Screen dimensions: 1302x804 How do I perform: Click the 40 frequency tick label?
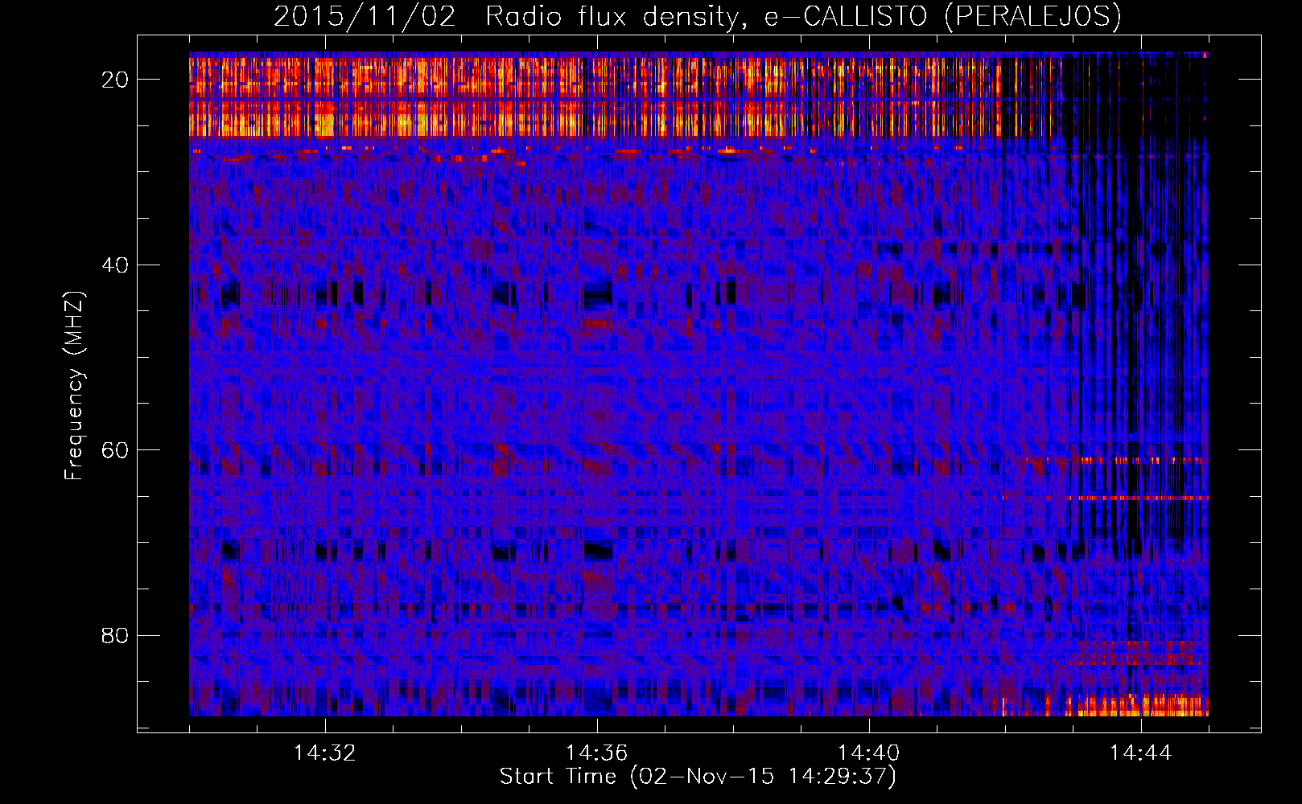click(116, 265)
